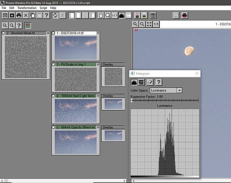Image resolution: width=231 pixels, height=183 pixels.
Task: Click the print icon in main toolbar
Action: click(x=19, y=15)
